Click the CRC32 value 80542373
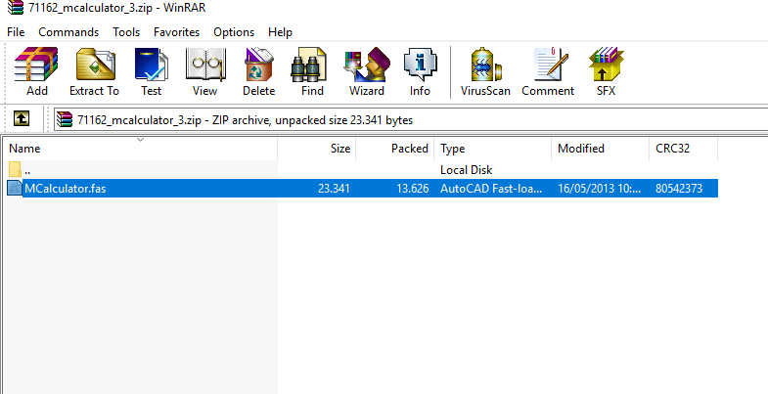 (x=679, y=189)
